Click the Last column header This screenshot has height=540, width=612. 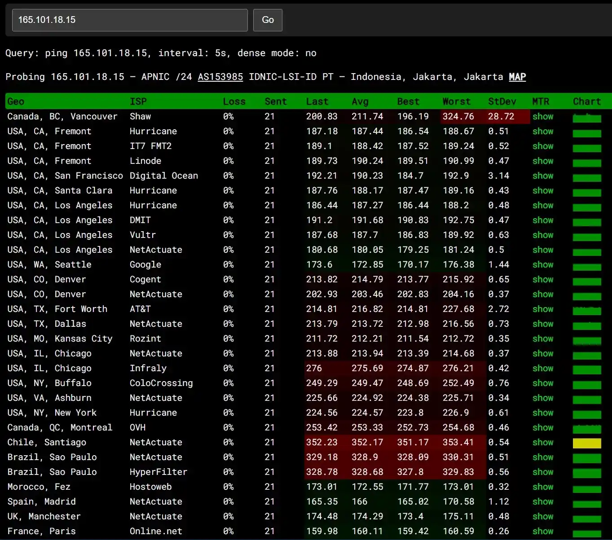point(317,101)
